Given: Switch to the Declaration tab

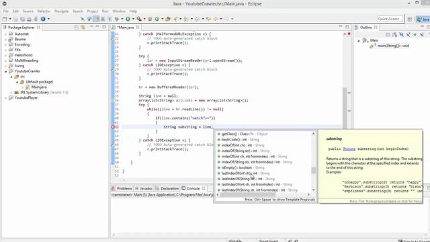Looking at the screenshot, I should point(167,188).
